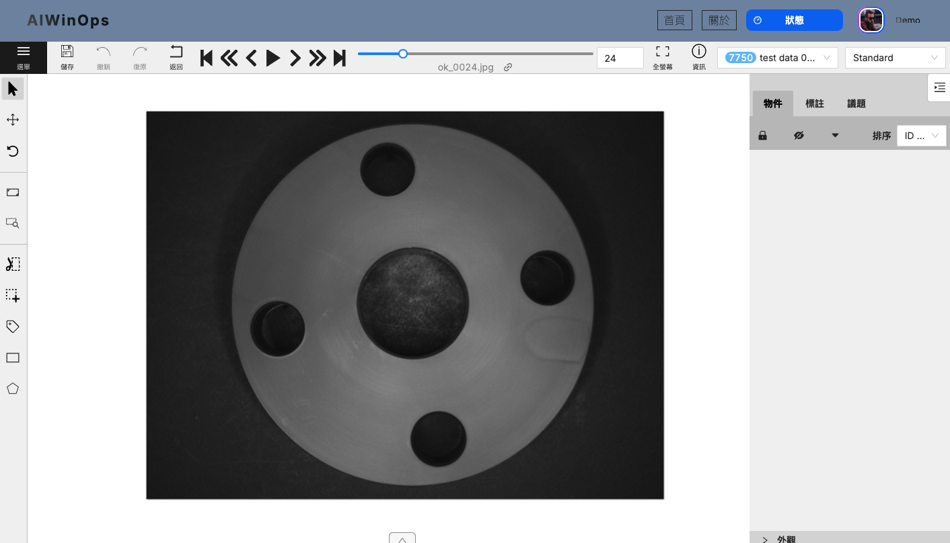
Task: Switch to the 標註 tab
Action: tap(815, 103)
